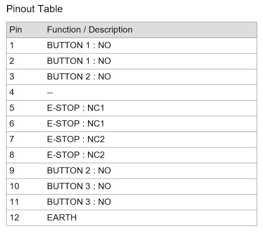Select the Function / Description column header

[90, 30]
